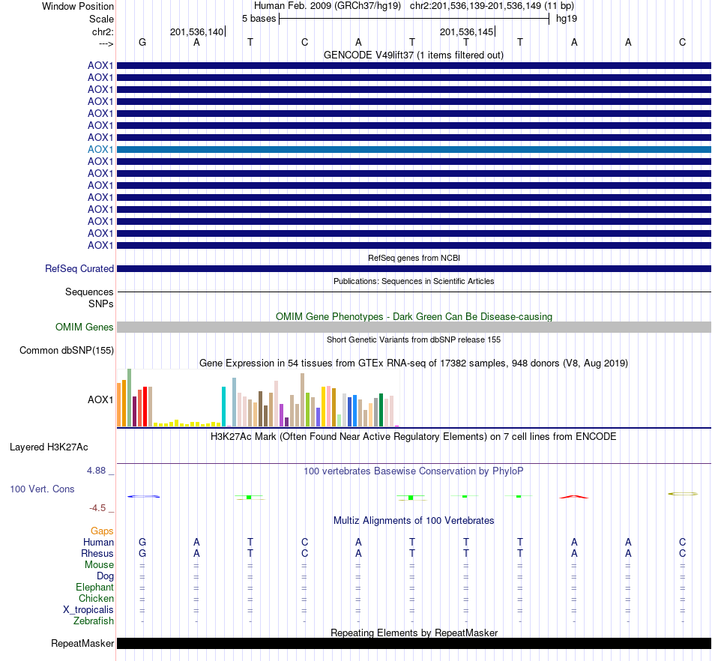Select the gray OMIM Genes bar
The image size is (712, 661).
tap(414, 328)
